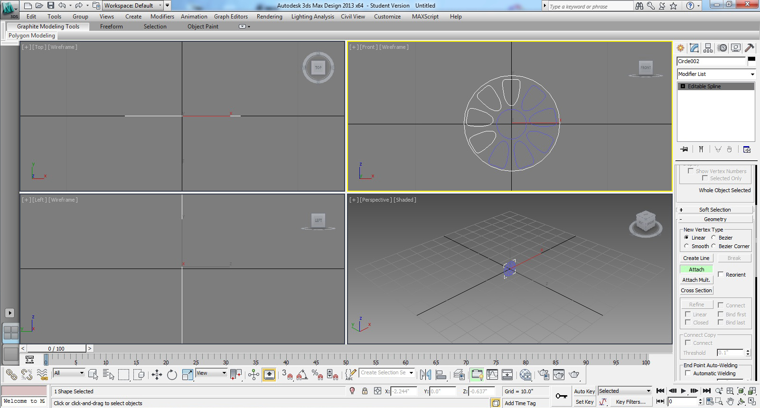Switch to the Create command panel
Viewport: 760px width, 408px height.
[681, 48]
